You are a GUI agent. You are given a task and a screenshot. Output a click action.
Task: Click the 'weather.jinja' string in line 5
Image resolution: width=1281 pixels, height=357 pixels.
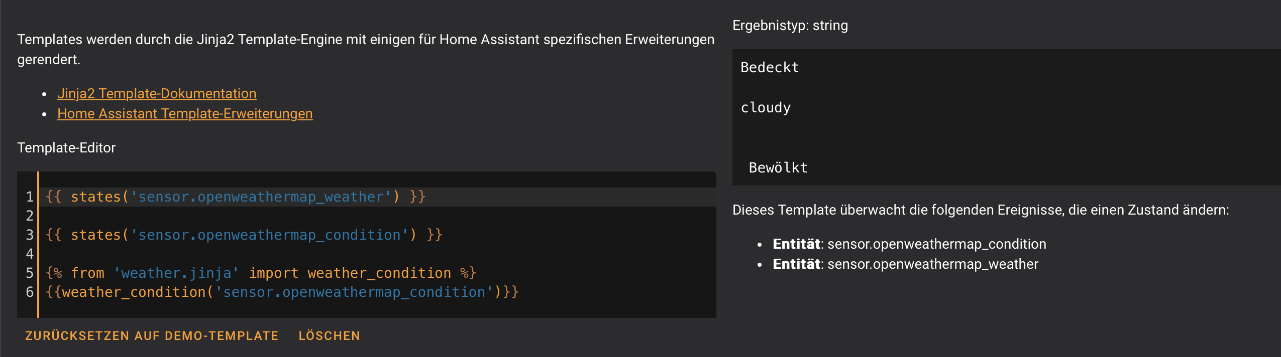click(x=176, y=273)
